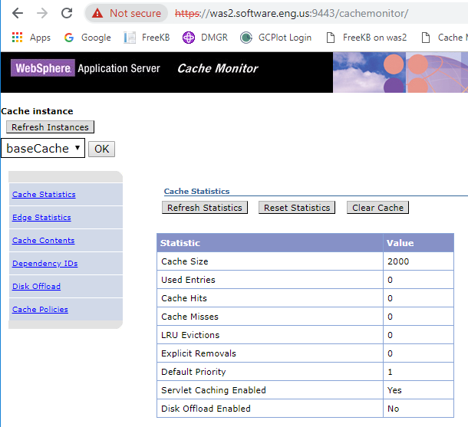Viewport: 468px width, 427px height.
Task: Select the Default Priority row label
Action: (193, 372)
